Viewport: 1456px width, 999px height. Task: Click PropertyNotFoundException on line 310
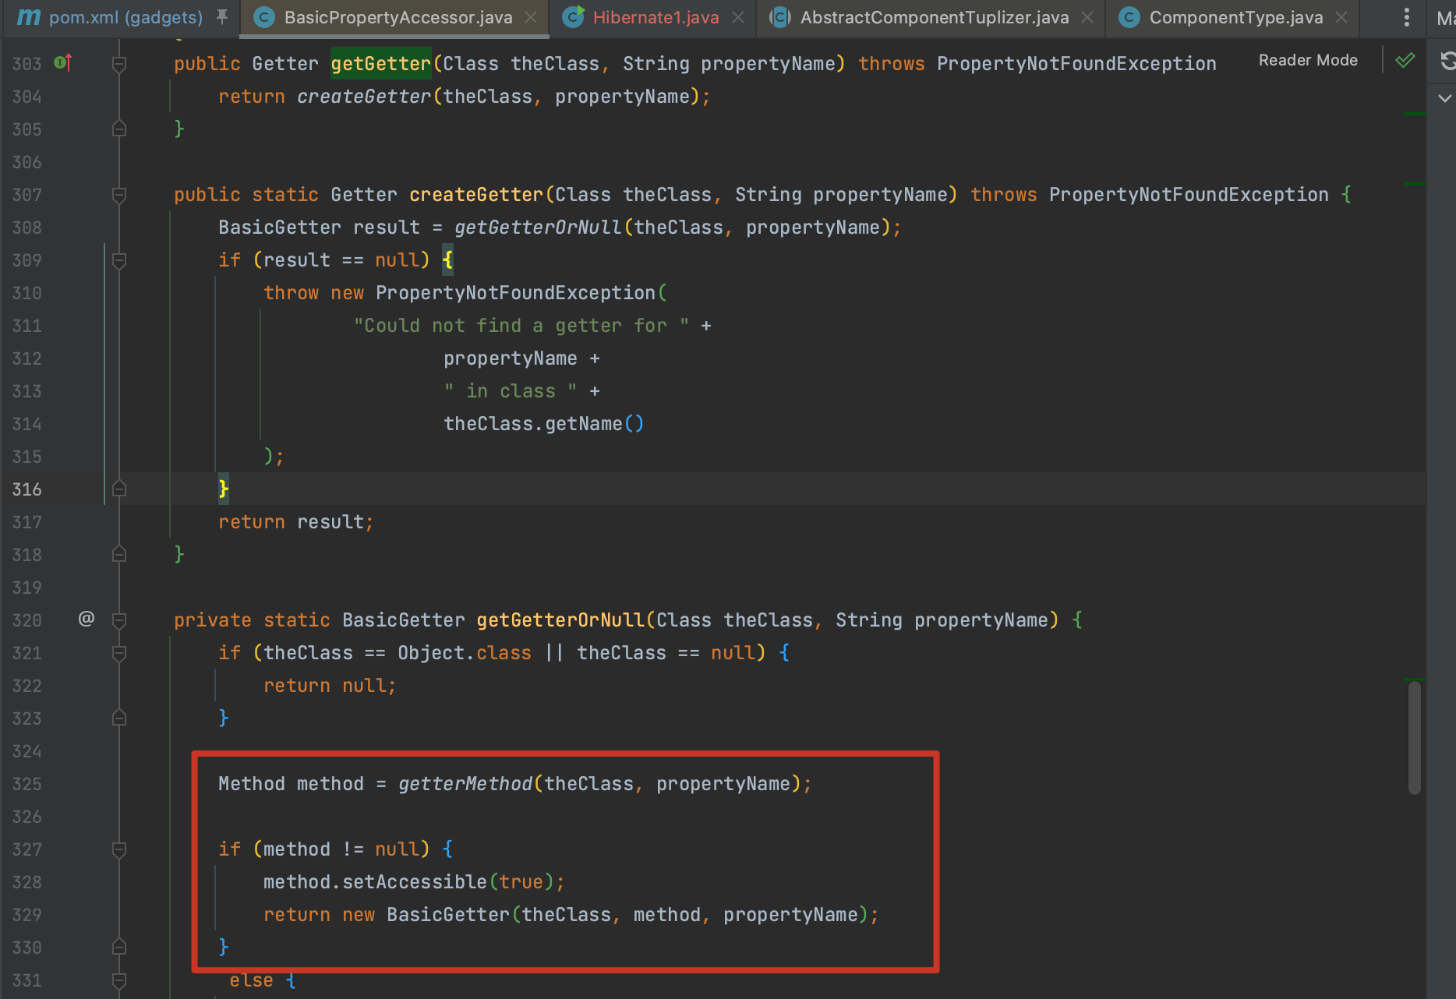point(515,293)
